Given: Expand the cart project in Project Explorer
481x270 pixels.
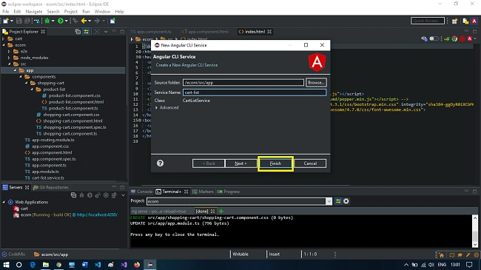Looking at the screenshot, I should 4,38.
